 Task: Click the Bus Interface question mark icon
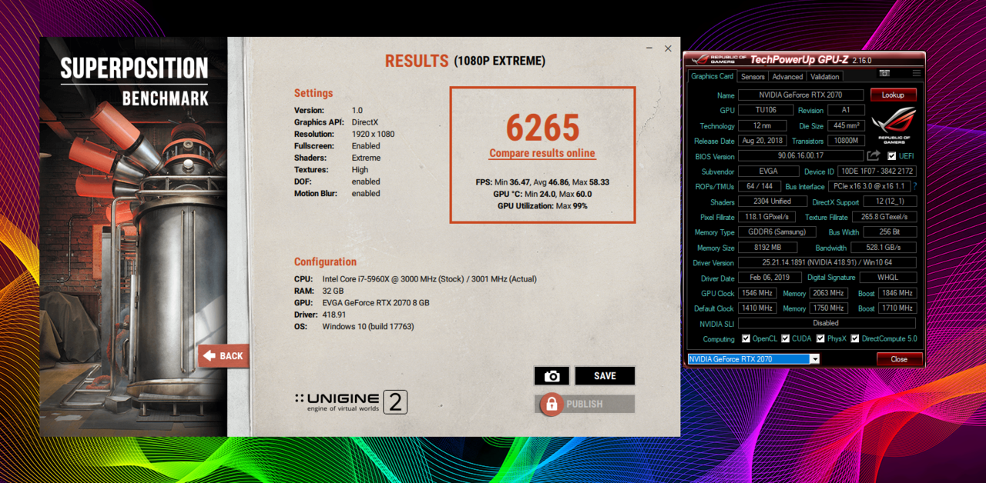point(915,186)
